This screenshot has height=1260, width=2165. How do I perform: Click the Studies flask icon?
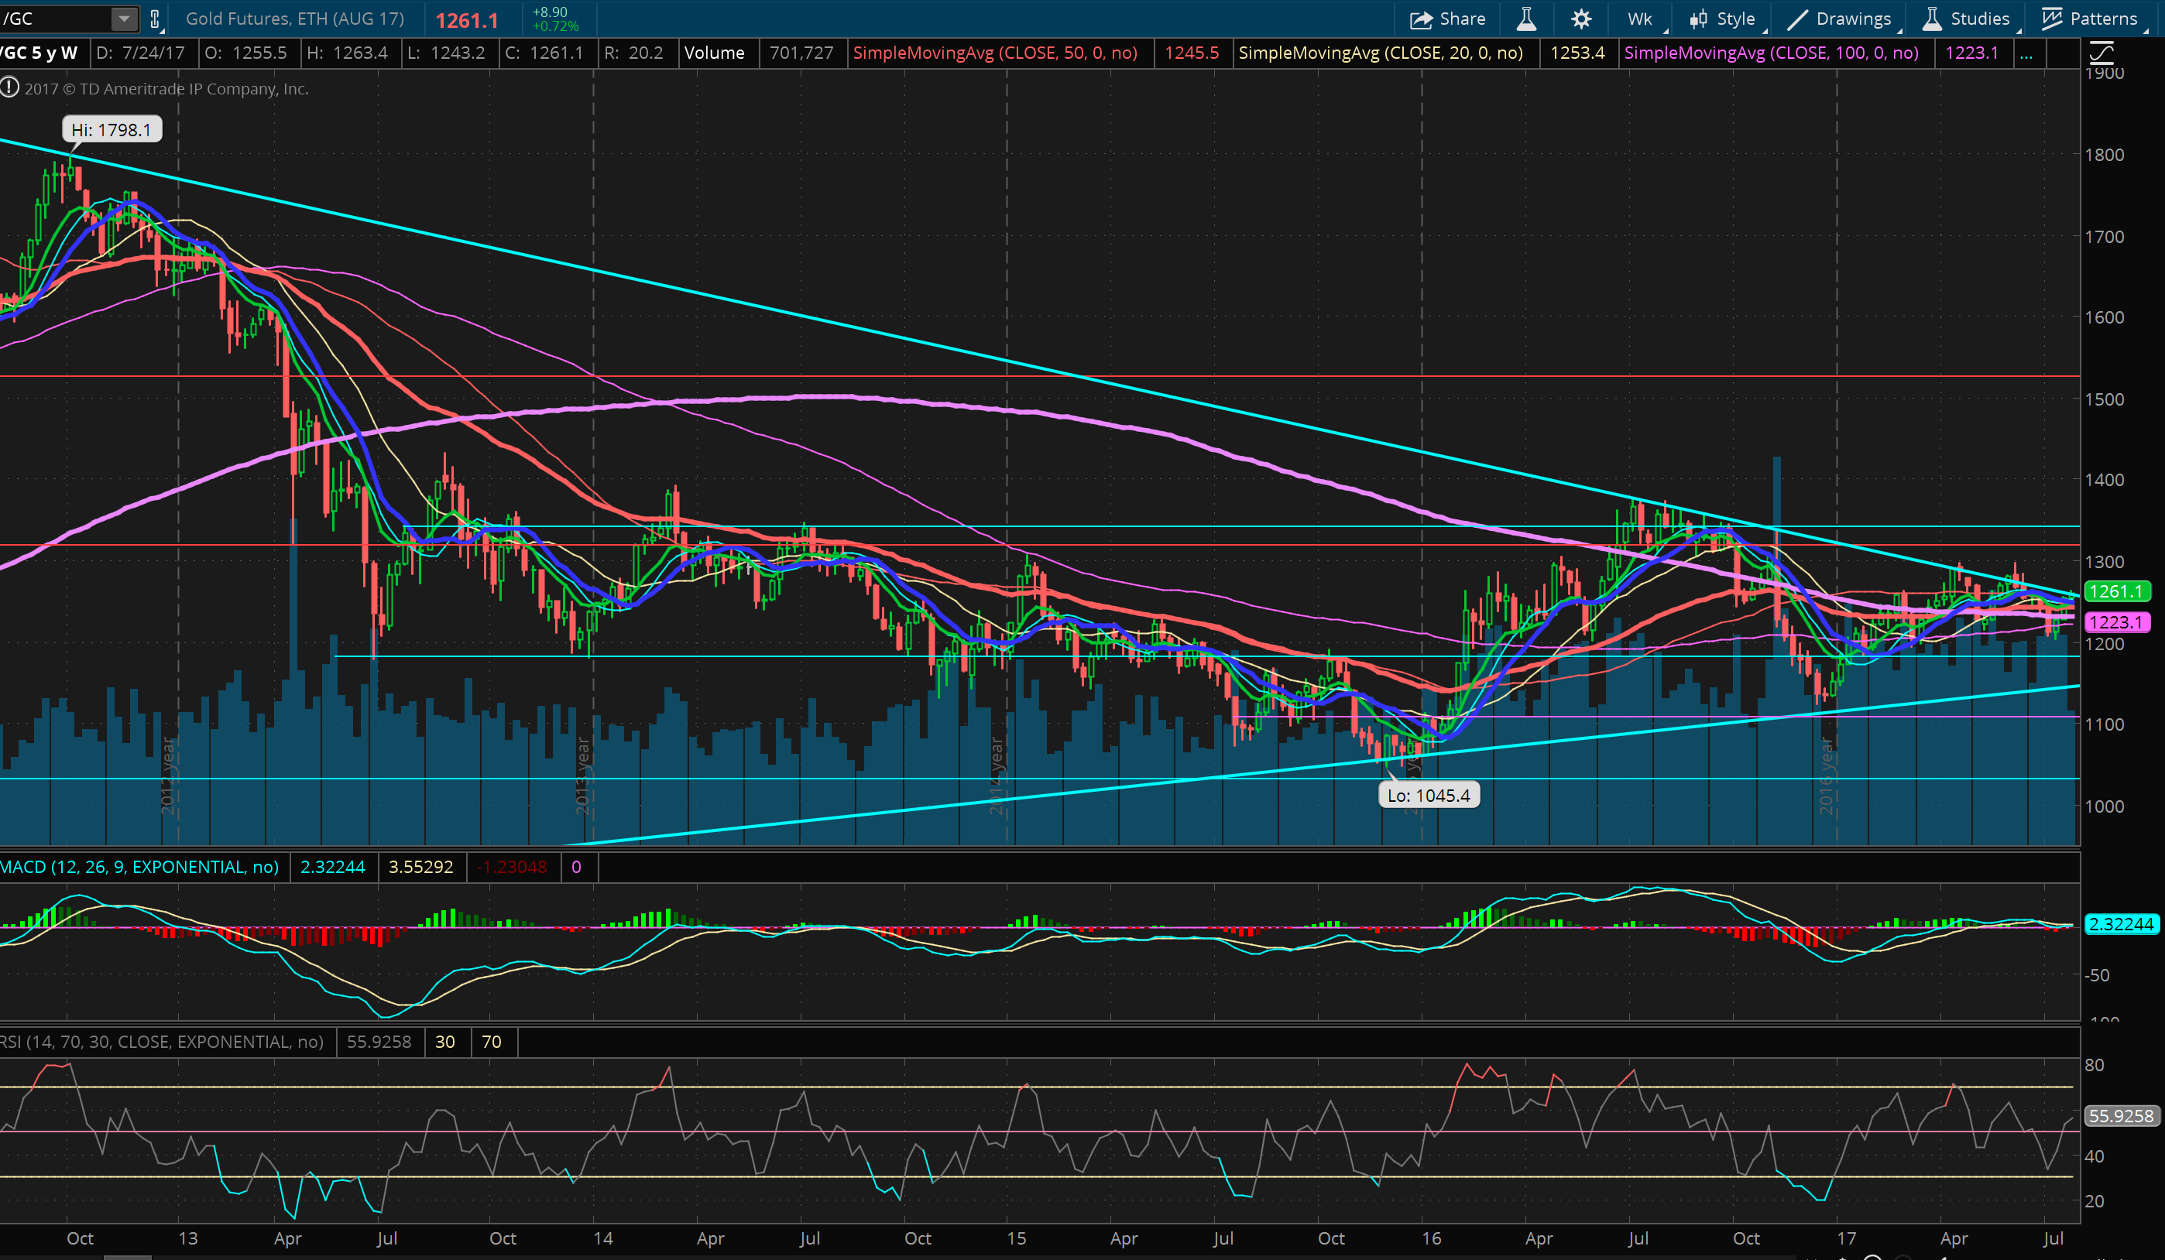1932,19
